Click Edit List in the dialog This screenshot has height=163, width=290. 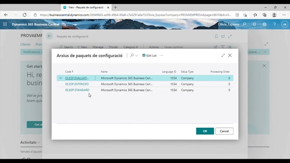pyautogui.click(x=149, y=55)
